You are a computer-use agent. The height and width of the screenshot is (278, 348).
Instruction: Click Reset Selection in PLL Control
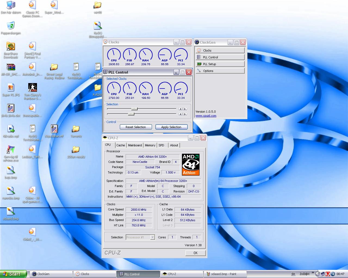click(x=136, y=127)
